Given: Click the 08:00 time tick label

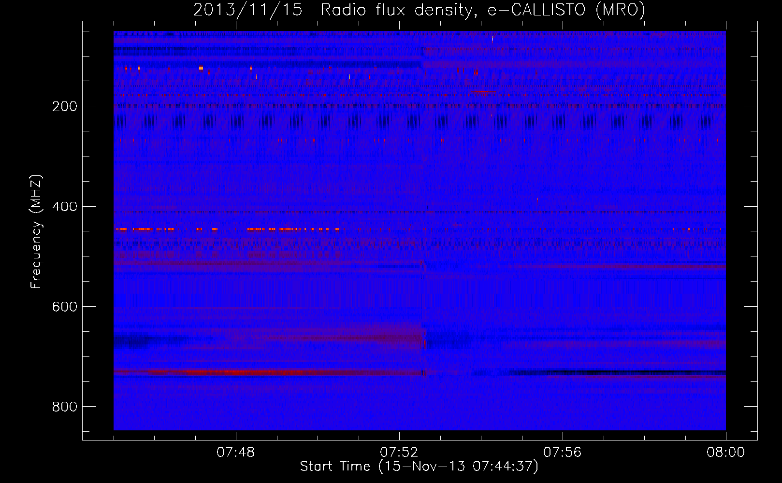Looking at the screenshot, I should (725, 453).
